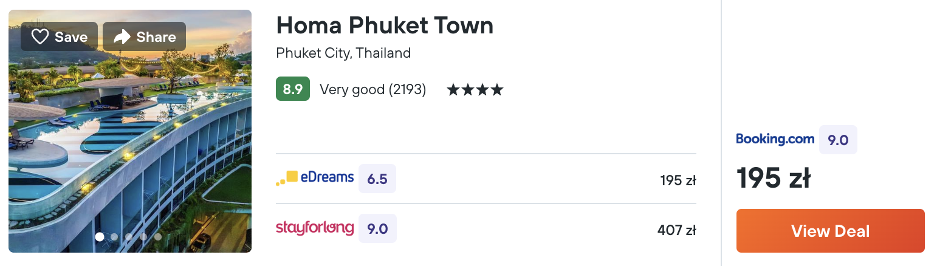Screen dimensions: 937x266
Task: Click the Booking.com logo
Action: 775,139
